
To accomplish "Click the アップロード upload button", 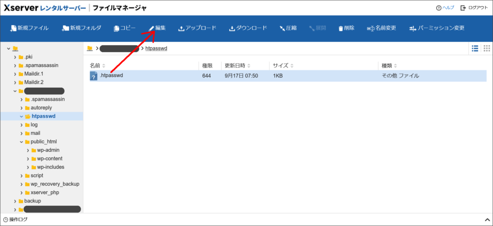I will pyautogui.click(x=197, y=28).
